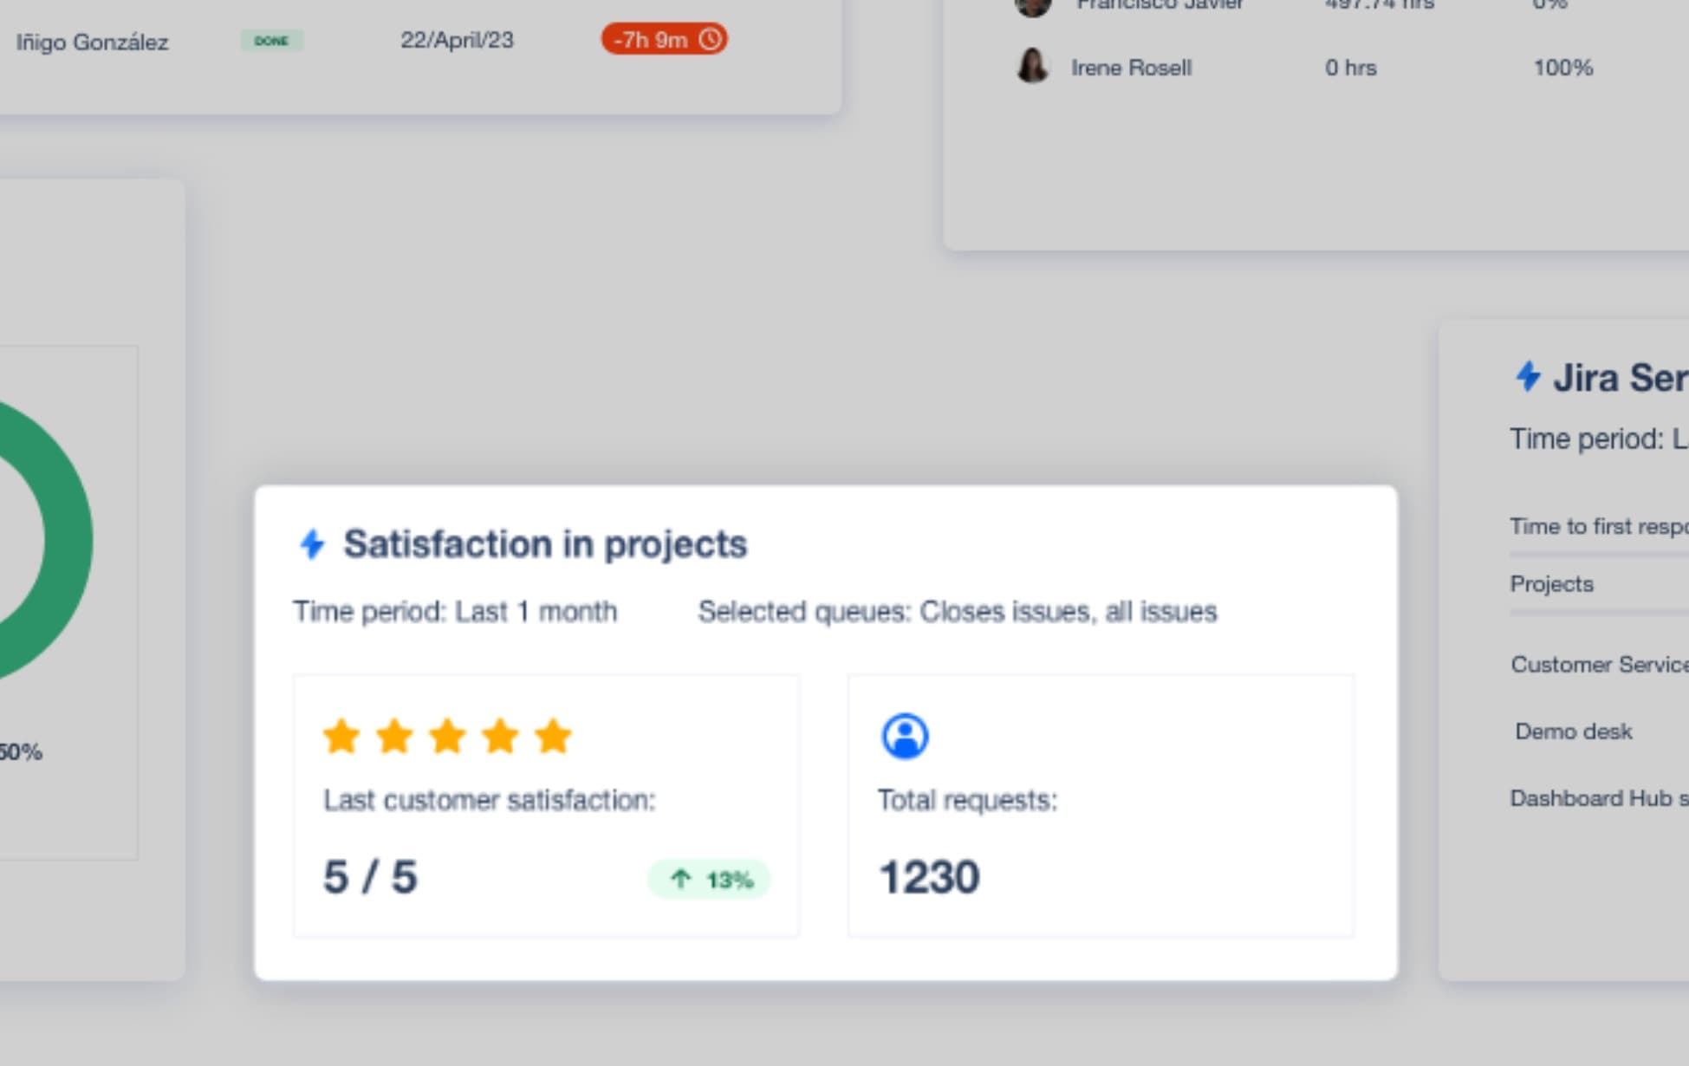1689x1066 pixels.
Task: Click the green up arrow in 13% badge
Action: [681, 880]
